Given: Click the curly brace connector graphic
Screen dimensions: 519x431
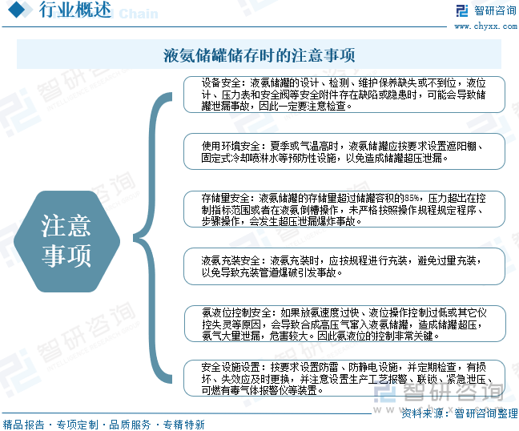Looking at the screenshot, I should 153,238.
